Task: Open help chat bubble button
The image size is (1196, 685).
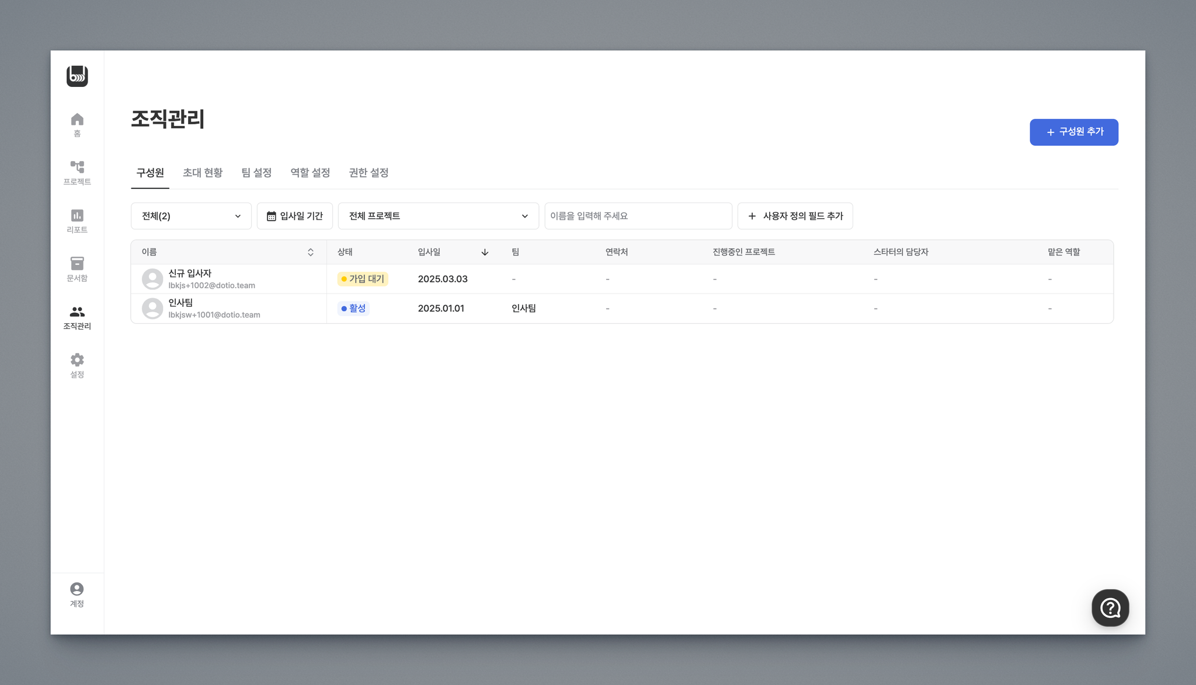Action: (x=1110, y=608)
